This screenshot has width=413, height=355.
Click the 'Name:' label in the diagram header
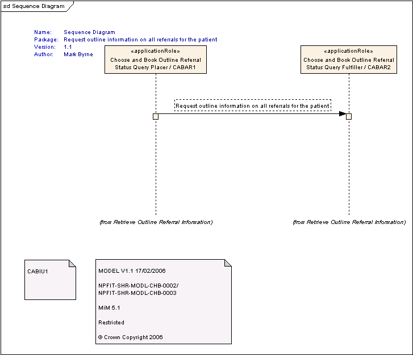(x=43, y=32)
